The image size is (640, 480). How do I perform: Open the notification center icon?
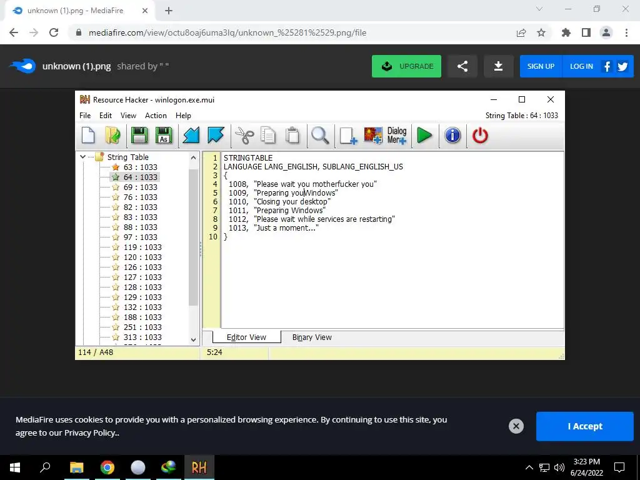click(x=619, y=467)
